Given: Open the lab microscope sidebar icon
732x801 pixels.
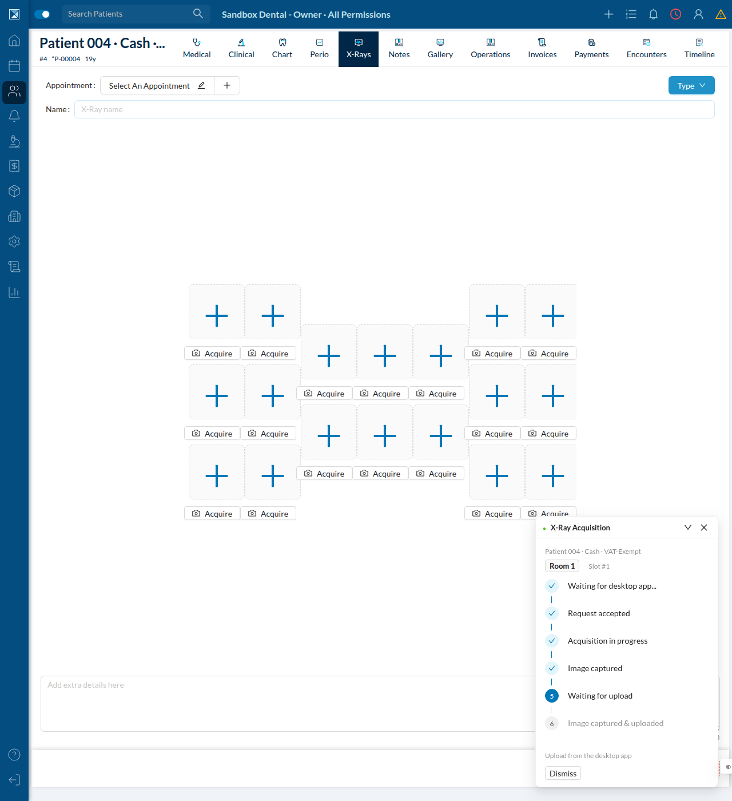Looking at the screenshot, I should [x=14, y=141].
